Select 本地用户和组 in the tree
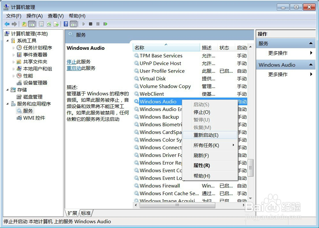319x228 pixels. click(x=38, y=69)
